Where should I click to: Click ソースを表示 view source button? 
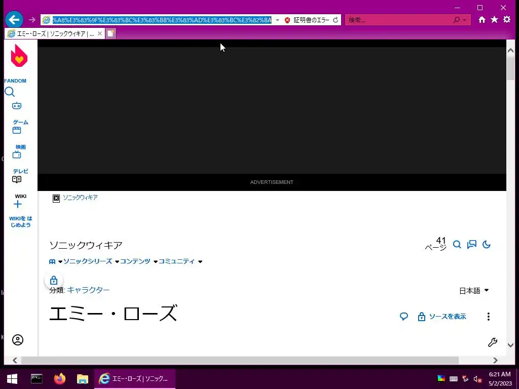coord(442,317)
